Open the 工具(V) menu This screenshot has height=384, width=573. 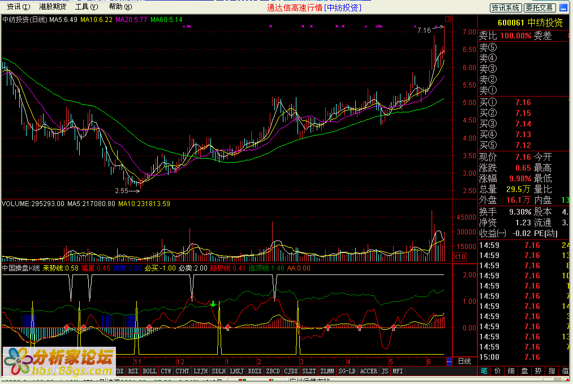point(87,7)
